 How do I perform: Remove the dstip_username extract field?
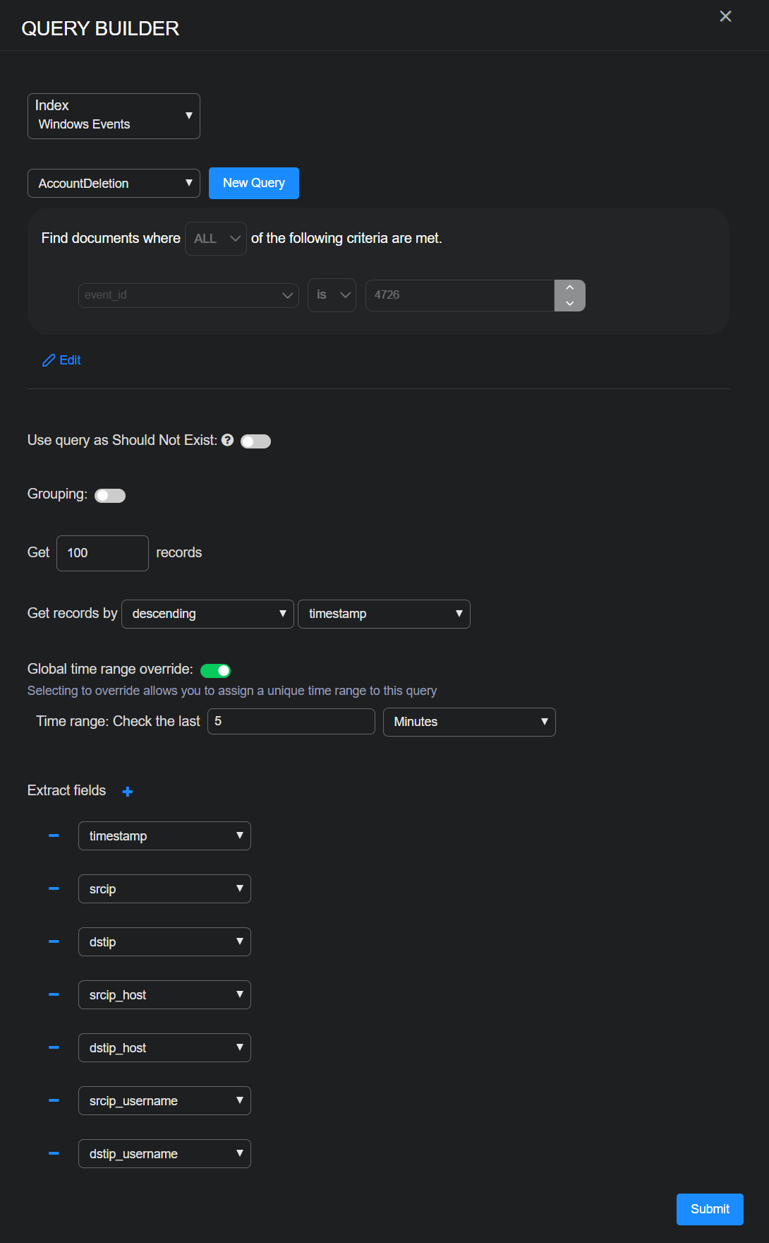click(54, 1153)
